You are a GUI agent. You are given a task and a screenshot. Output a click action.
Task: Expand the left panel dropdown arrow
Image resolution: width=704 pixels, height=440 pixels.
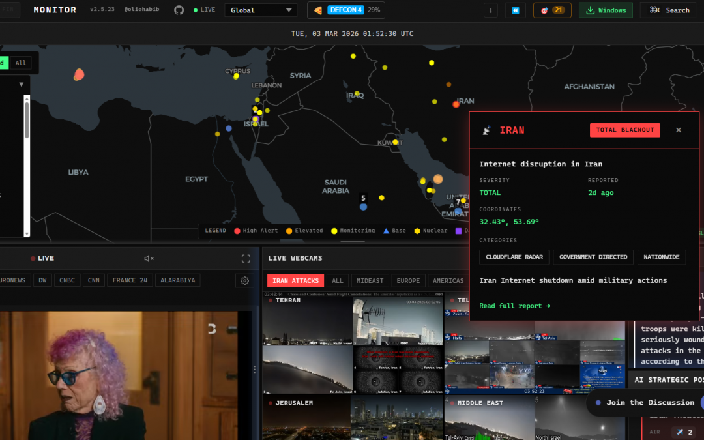pyautogui.click(x=21, y=85)
